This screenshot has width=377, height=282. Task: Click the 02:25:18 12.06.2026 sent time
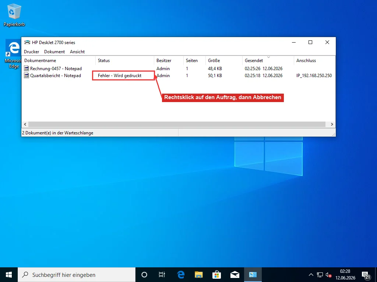click(264, 76)
